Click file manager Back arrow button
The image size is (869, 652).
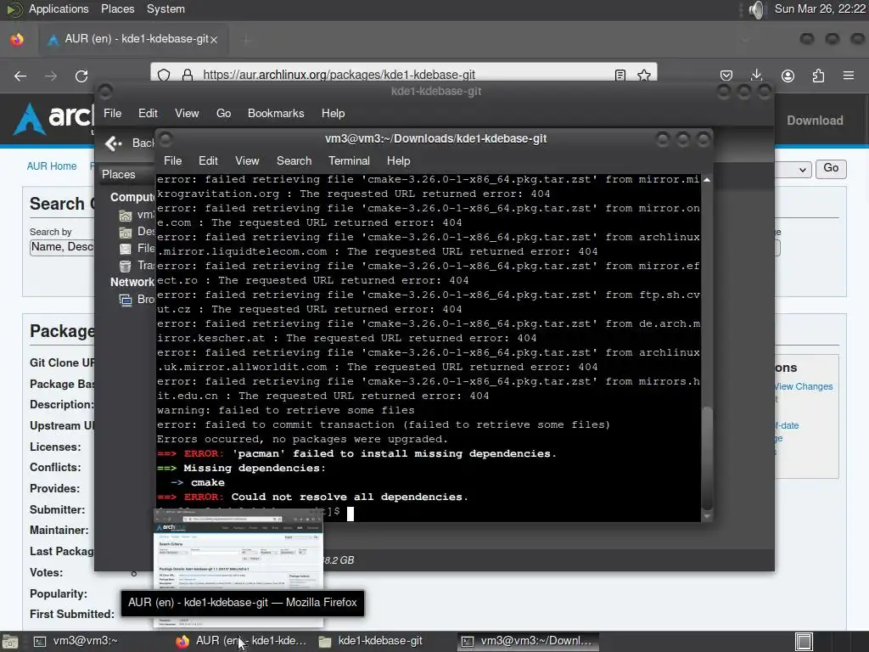113,143
